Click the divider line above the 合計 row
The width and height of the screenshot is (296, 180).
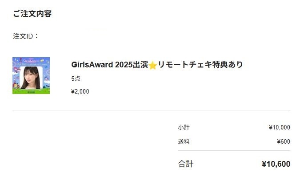pos(234,150)
